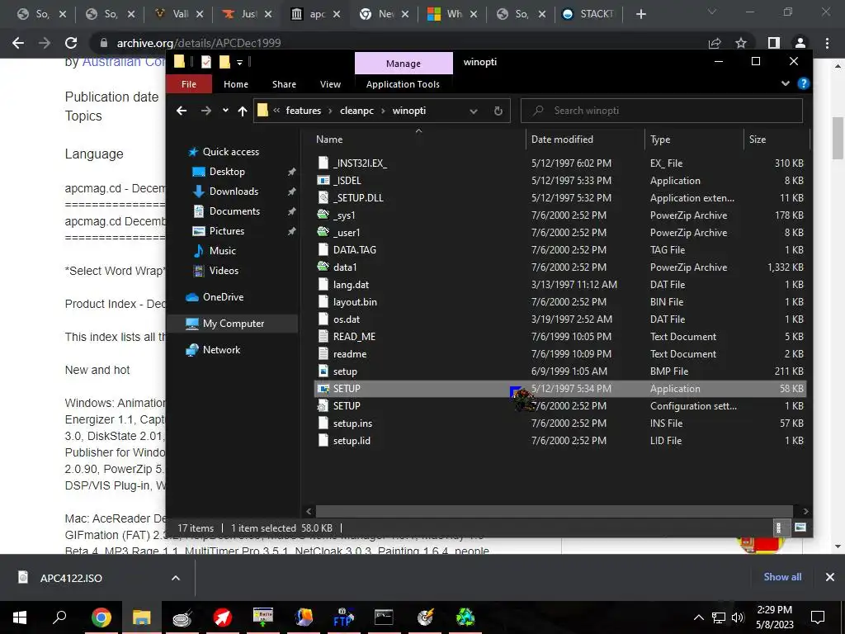Select the setup BMP file icon
845x634 pixels.
(323, 371)
